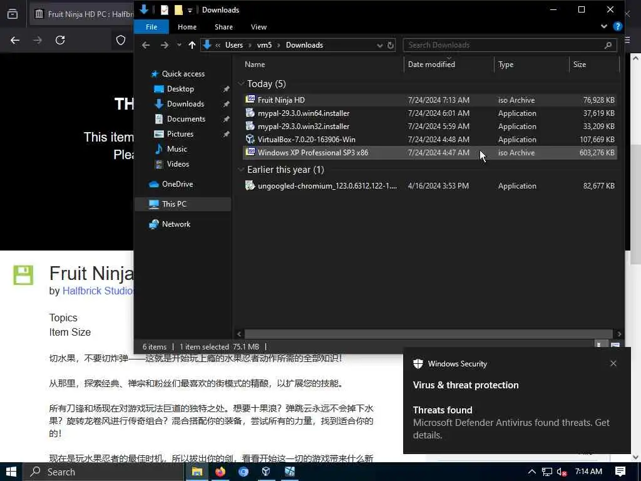Open the address bar history dropdown
Image resolution: width=641 pixels, height=481 pixels.
[380, 45]
